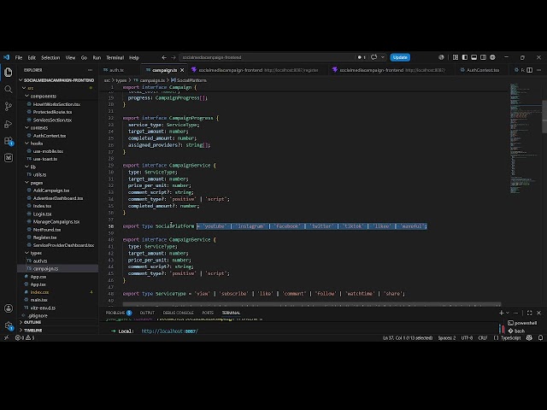
Task: Click the CRLF line ending indicator
Action: pos(483,338)
